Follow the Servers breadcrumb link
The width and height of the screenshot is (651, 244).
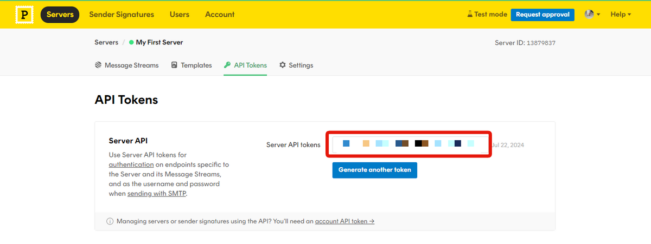(106, 42)
